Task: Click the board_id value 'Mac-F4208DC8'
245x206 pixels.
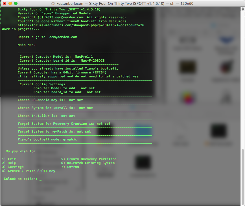Action: [93, 61]
